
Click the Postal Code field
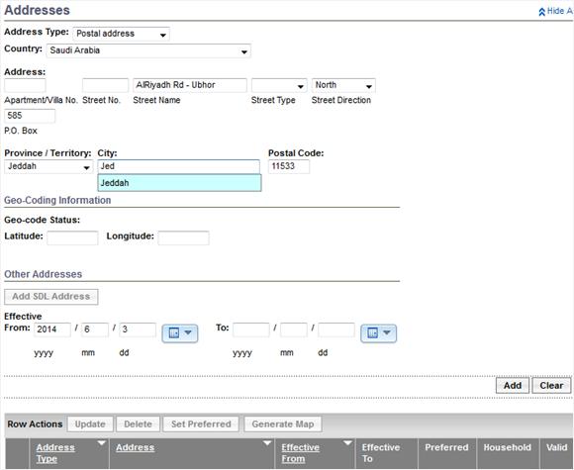coord(289,167)
